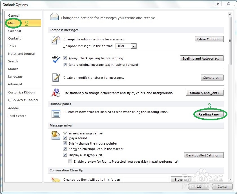
Task: Enable preview for Rights Protected messages
Action: pos(70,162)
